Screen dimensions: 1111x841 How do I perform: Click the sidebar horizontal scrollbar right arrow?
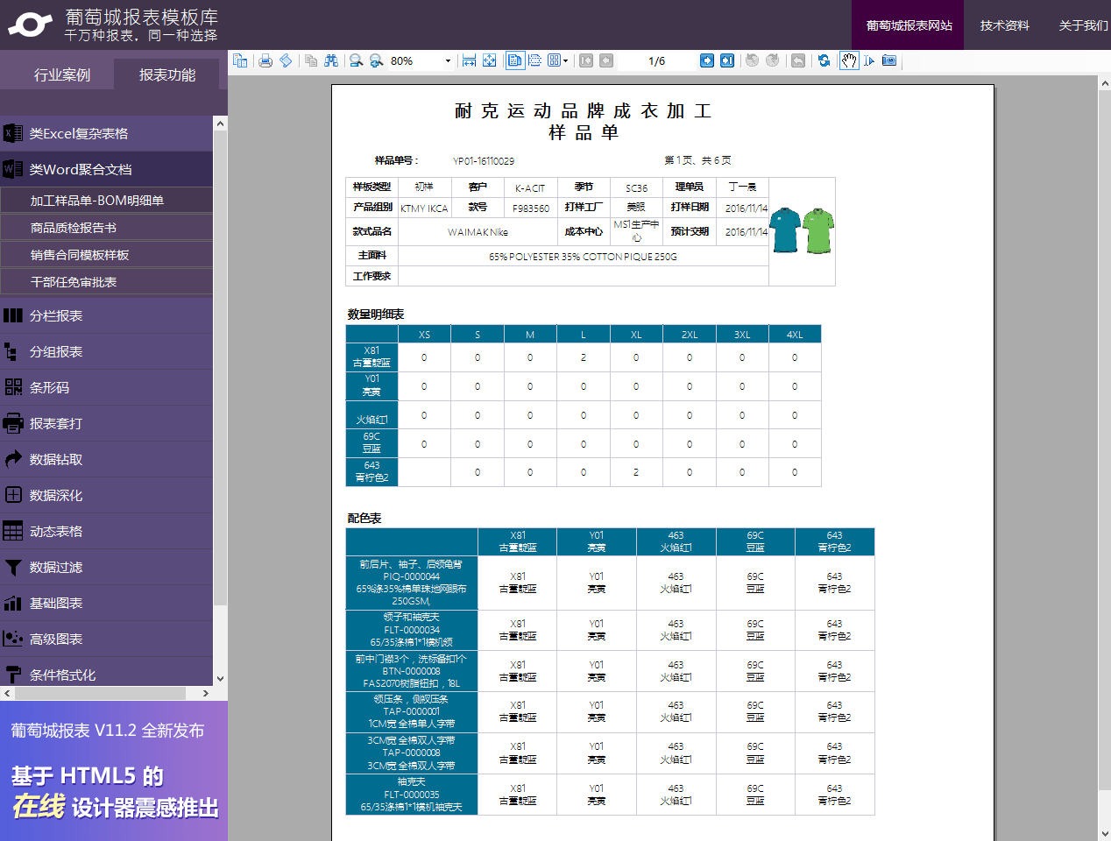pyautogui.click(x=206, y=693)
